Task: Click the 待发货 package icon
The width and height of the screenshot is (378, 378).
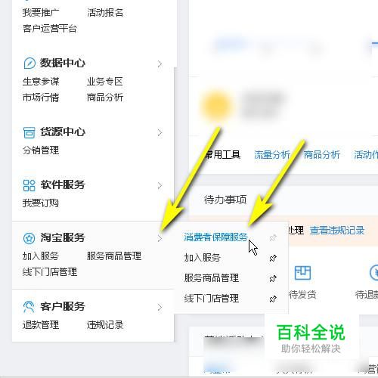Action: tap(302, 273)
